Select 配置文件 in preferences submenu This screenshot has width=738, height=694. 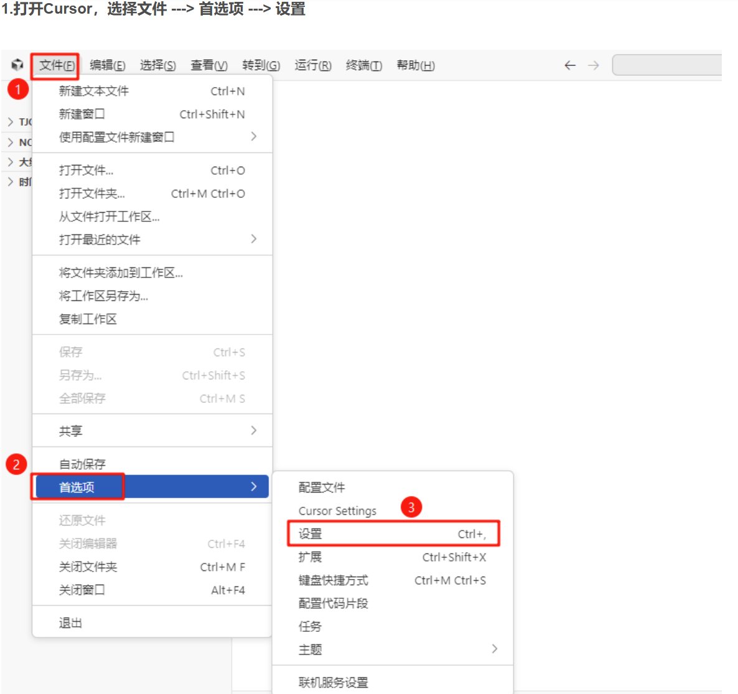click(393, 488)
